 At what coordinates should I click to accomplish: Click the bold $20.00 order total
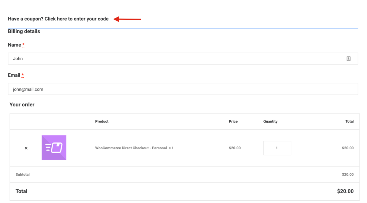click(345, 191)
